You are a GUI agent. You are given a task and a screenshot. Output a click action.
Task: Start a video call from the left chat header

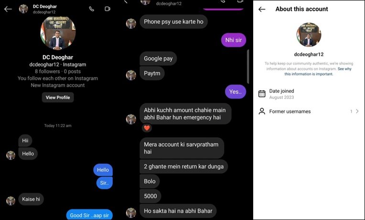107,9
